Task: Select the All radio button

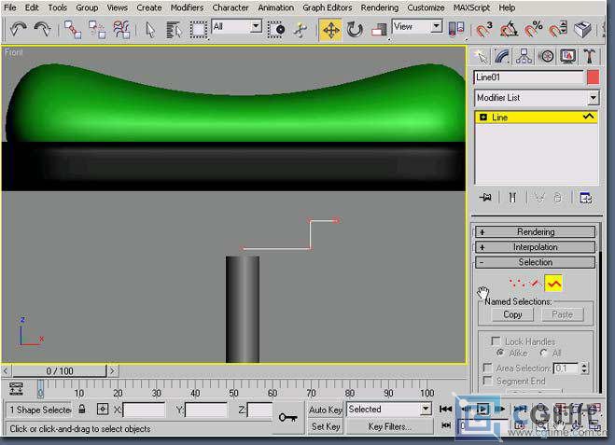Action: [544, 353]
